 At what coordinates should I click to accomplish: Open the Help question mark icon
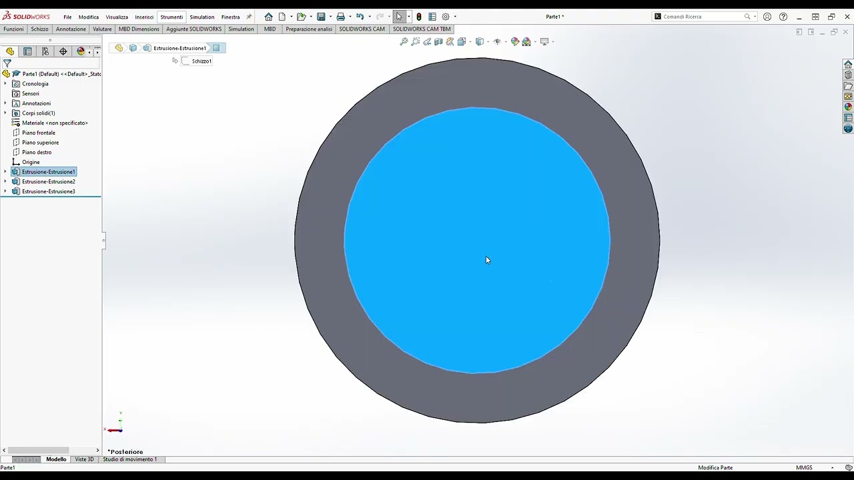click(x=783, y=17)
